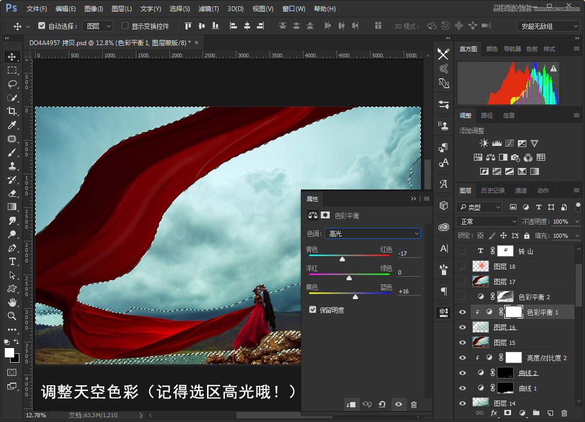This screenshot has width=585, height=422.
Task: Open the auto-select 图层 dropdown
Action: click(x=97, y=26)
